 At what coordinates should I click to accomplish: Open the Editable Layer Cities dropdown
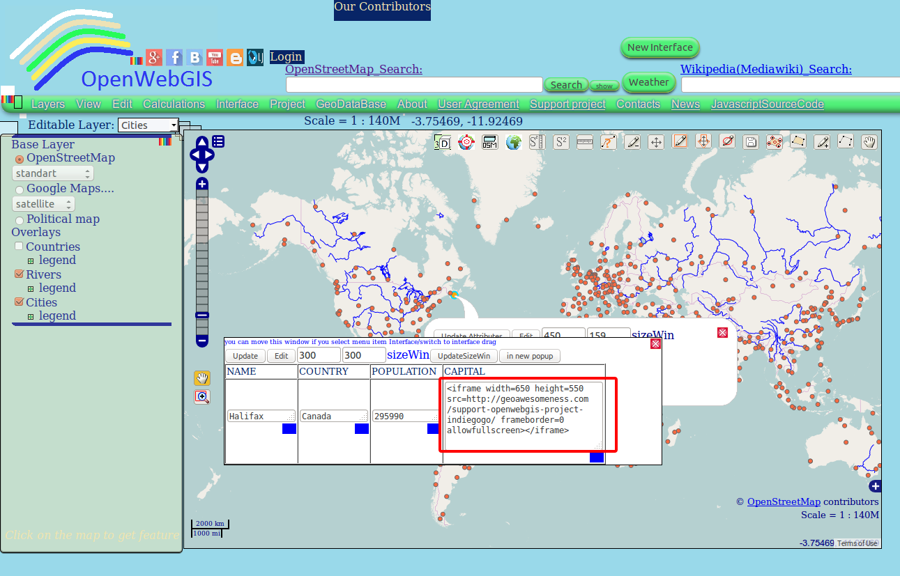pyautogui.click(x=148, y=125)
